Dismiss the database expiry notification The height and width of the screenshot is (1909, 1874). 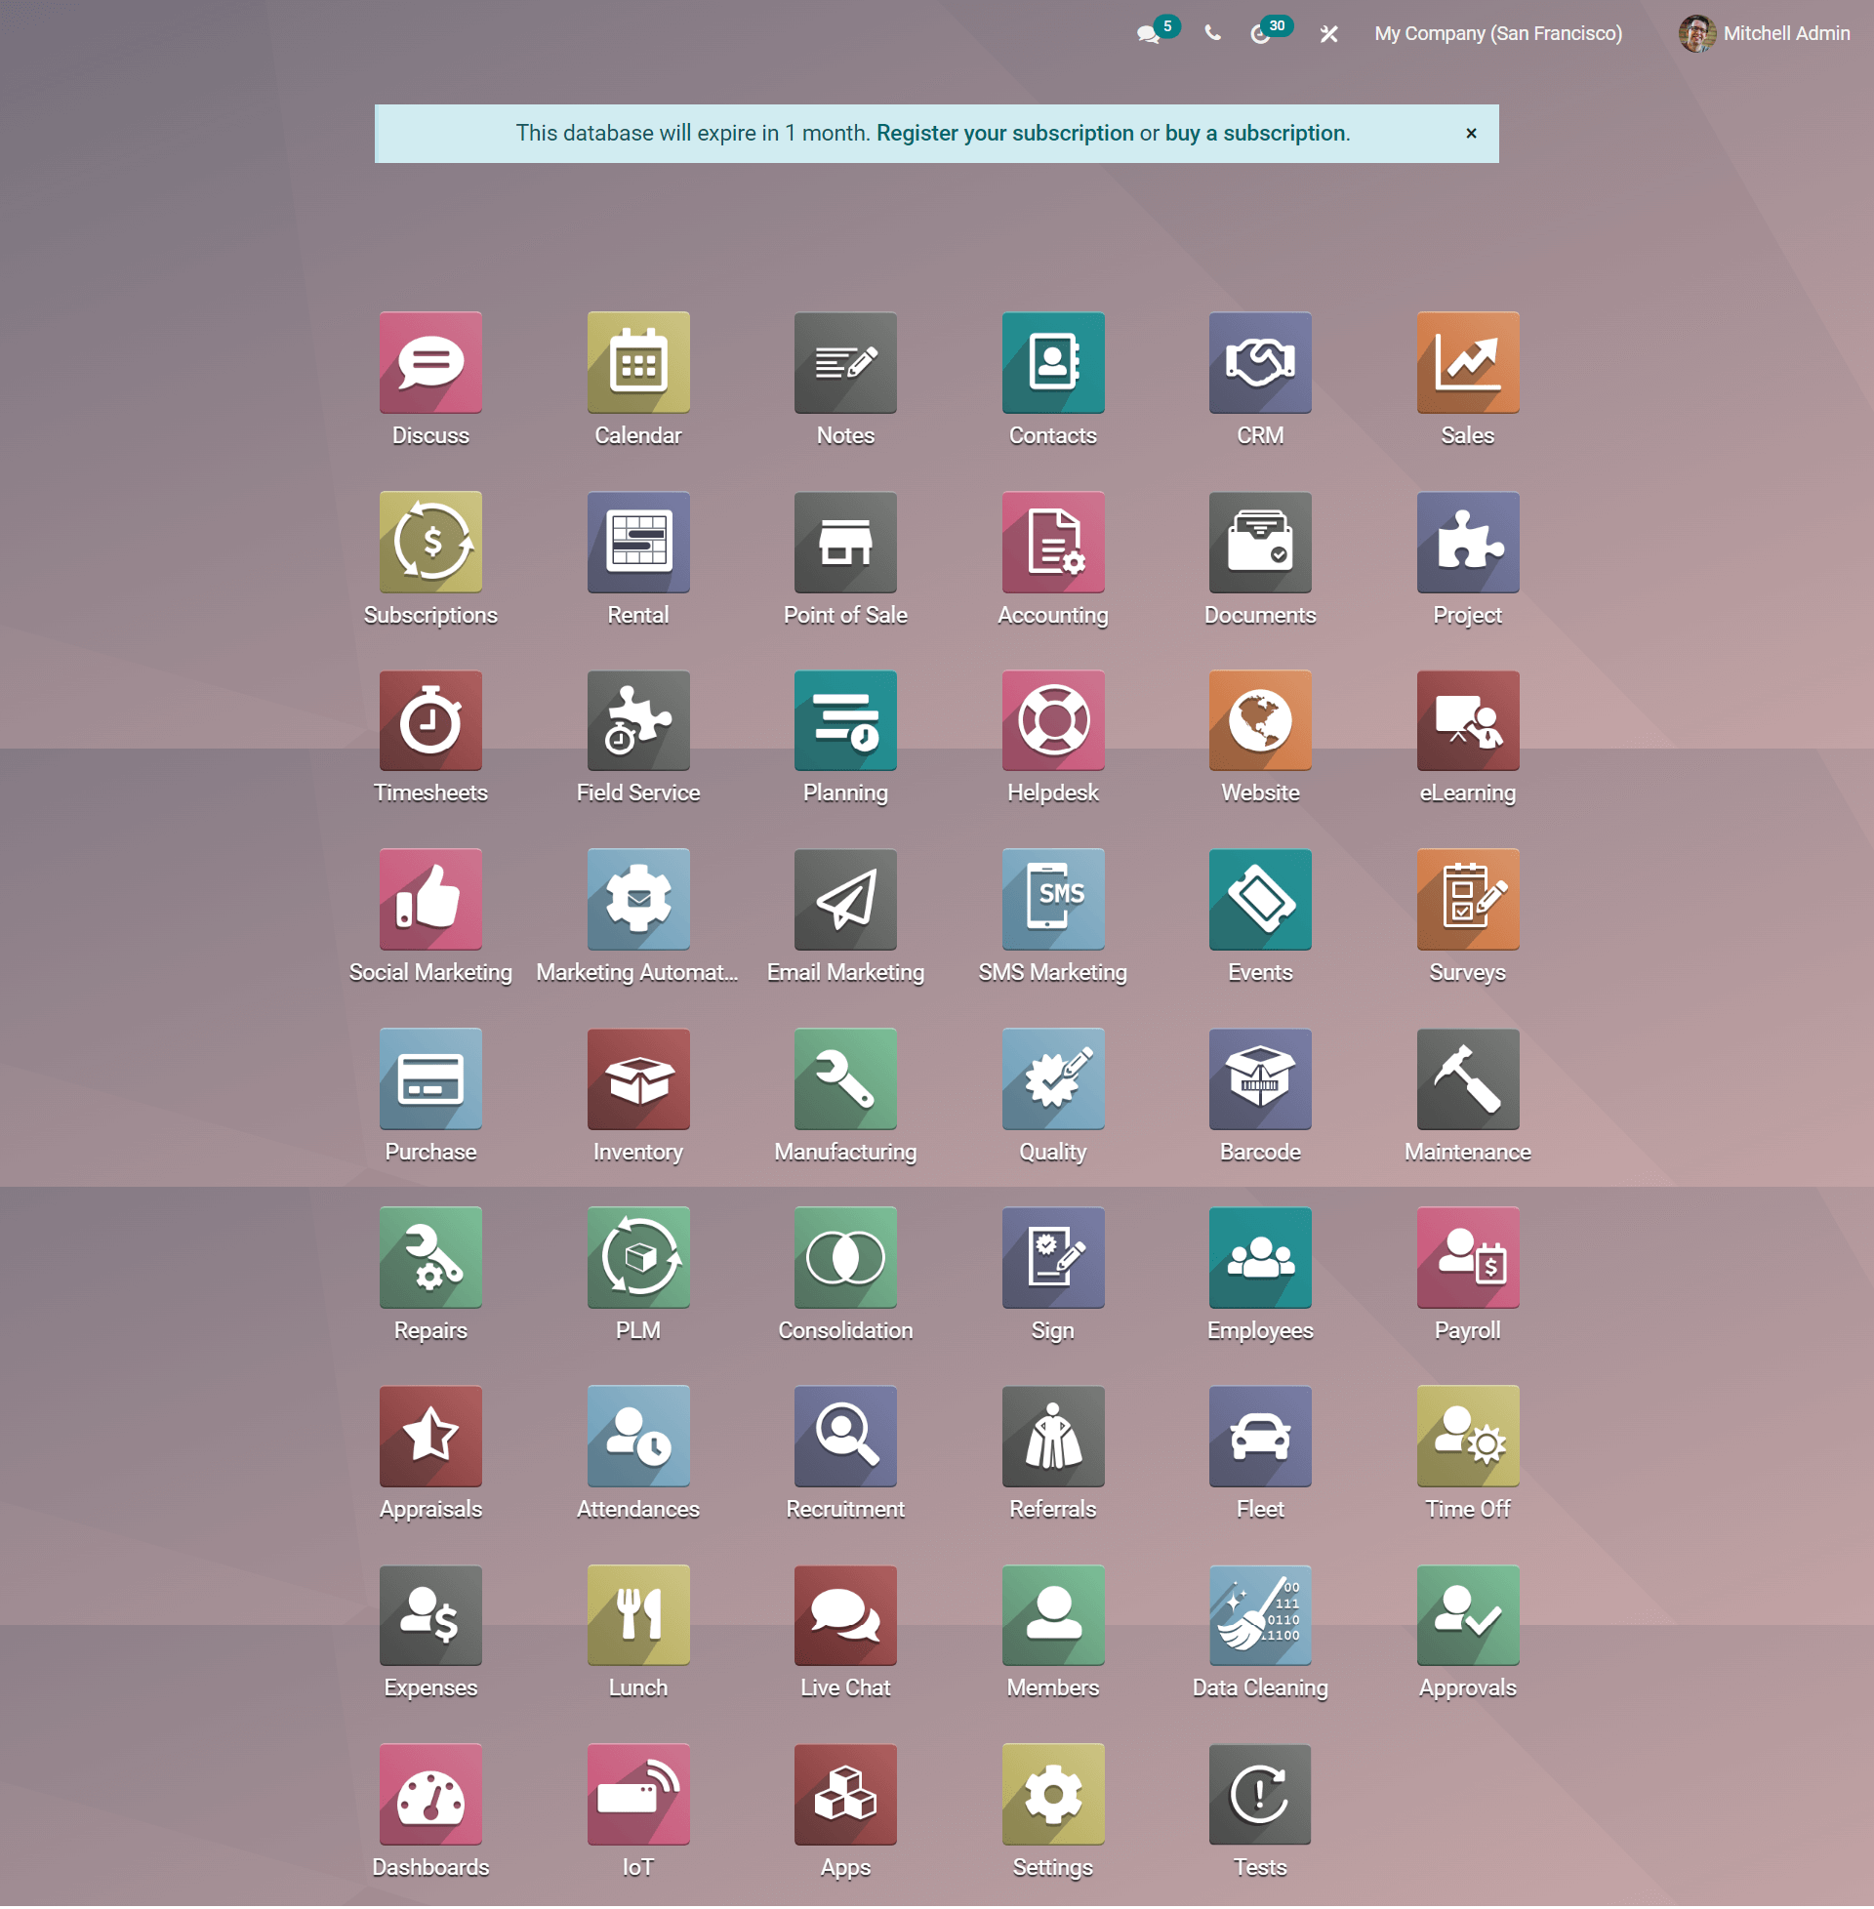1471,132
